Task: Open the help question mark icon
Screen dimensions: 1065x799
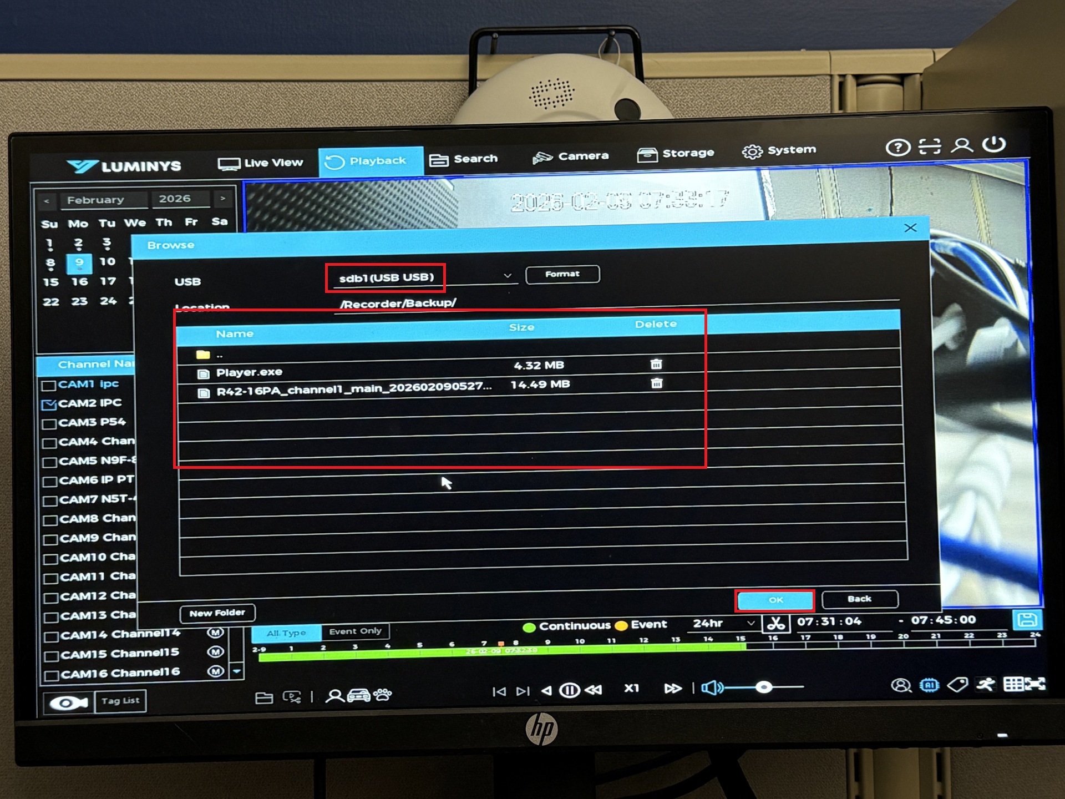Action: tap(897, 148)
